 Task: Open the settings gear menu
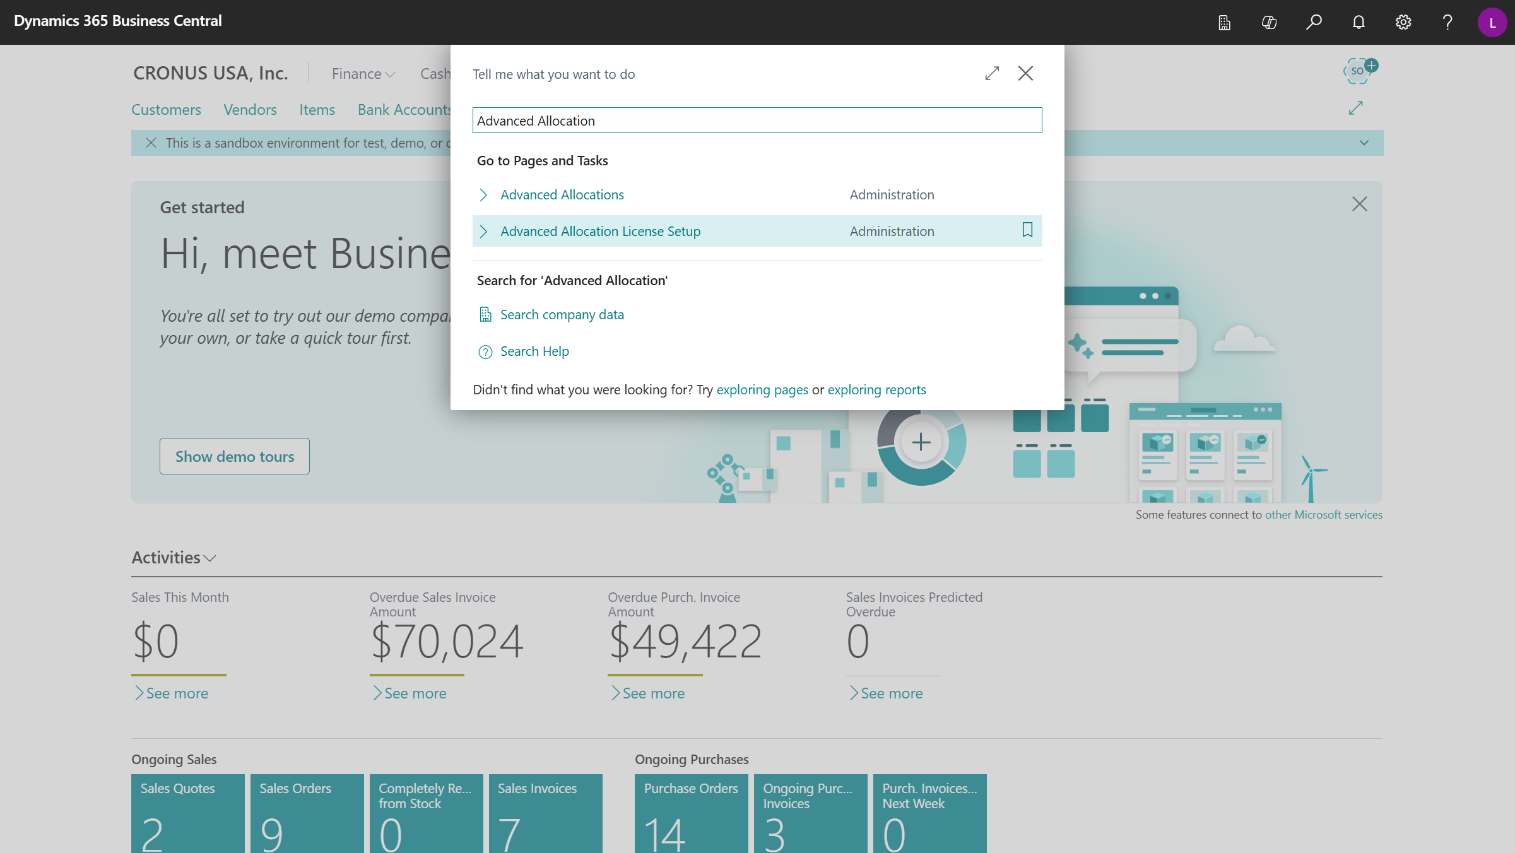pyautogui.click(x=1403, y=23)
